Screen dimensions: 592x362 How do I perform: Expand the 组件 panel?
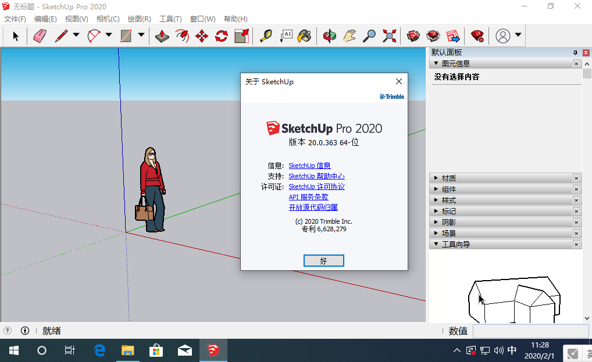436,189
